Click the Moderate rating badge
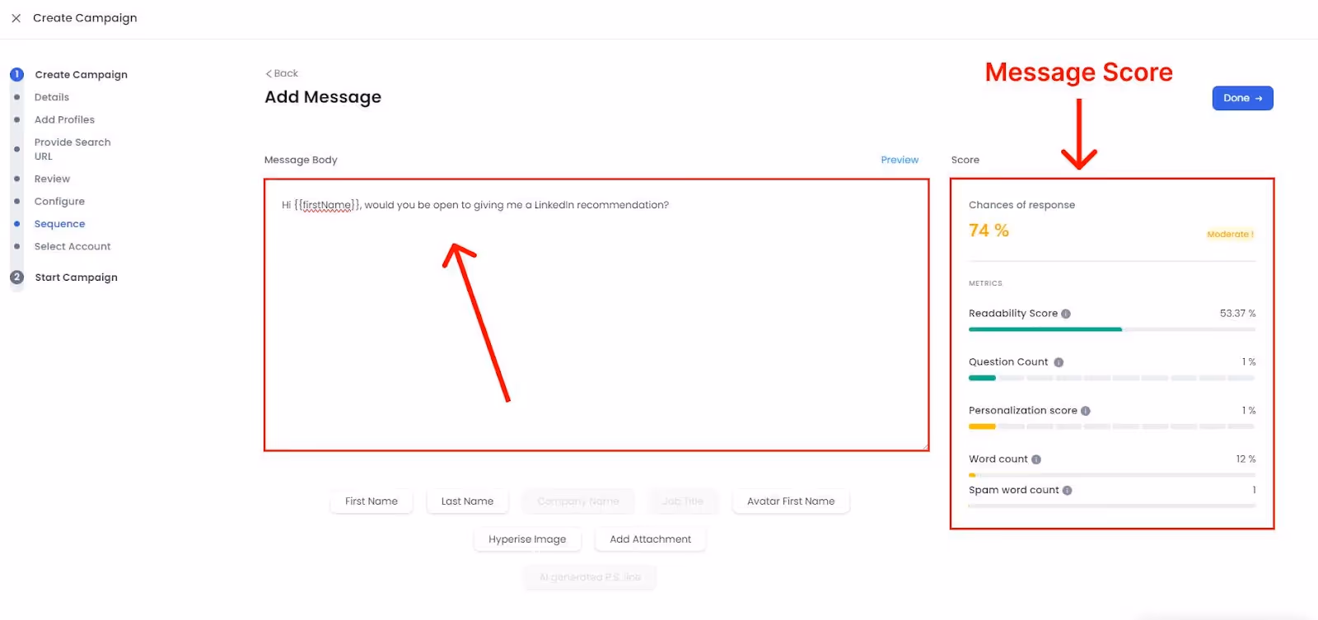Image resolution: width=1318 pixels, height=620 pixels. pos(1230,235)
